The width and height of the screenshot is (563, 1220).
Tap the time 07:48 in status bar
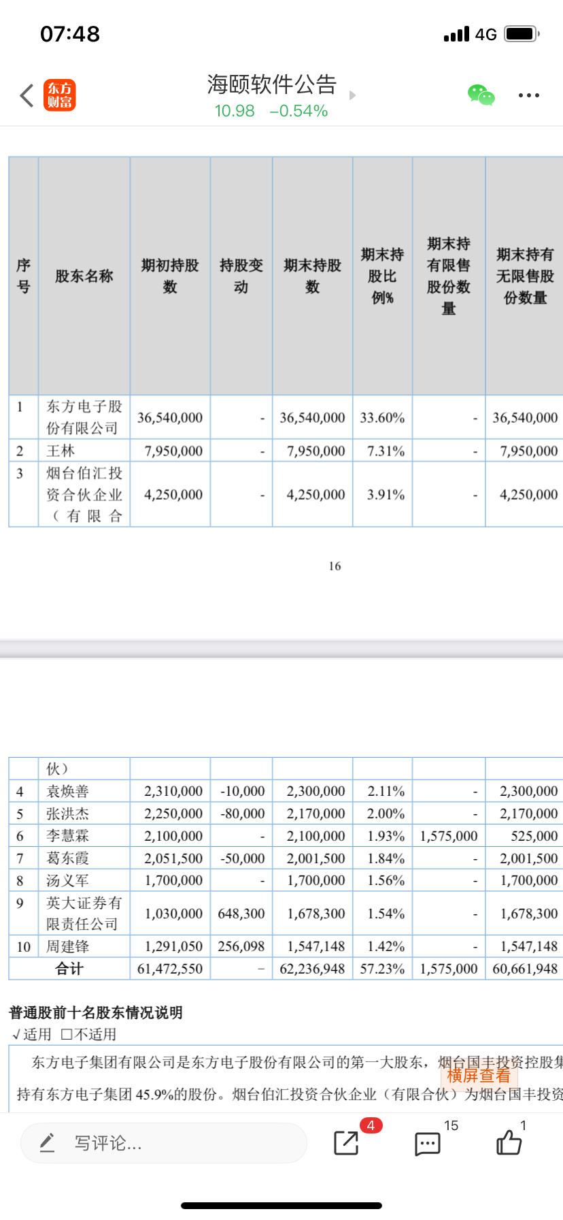(x=70, y=34)
